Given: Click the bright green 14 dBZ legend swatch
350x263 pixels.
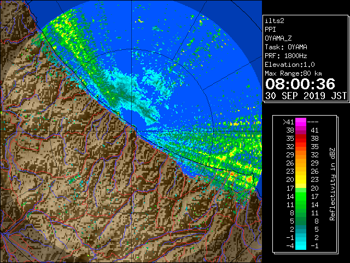Looking at the screenshot, I should tap(301, 196).
